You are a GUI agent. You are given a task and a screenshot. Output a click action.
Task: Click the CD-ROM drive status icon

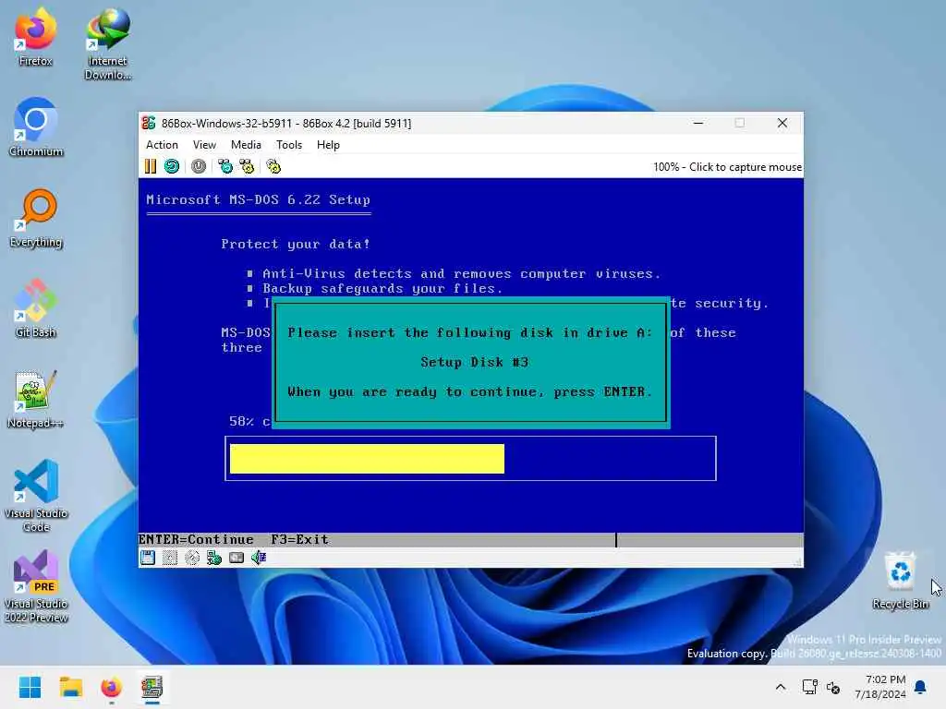[192, 558]
